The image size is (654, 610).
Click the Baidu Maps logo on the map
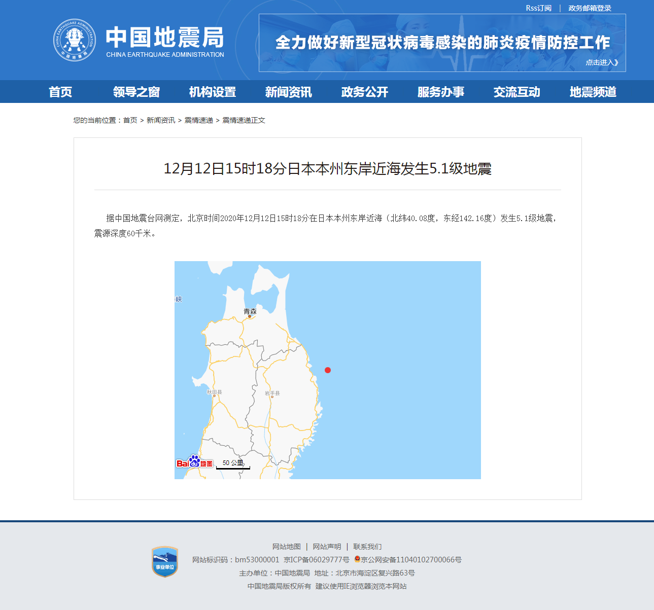195,462
